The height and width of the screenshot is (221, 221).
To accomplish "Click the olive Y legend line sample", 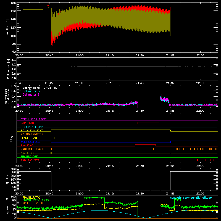I will [33, 10].
